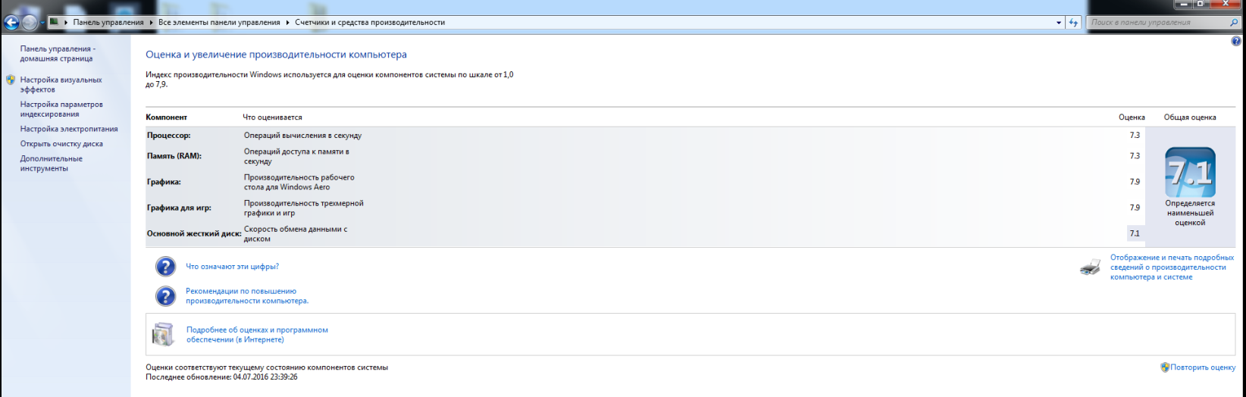1246x397 pixels.
Task: Go to 'Все элементы панели управления' breadcrumb
Action: pyautogui.click(x=219, y=23)
